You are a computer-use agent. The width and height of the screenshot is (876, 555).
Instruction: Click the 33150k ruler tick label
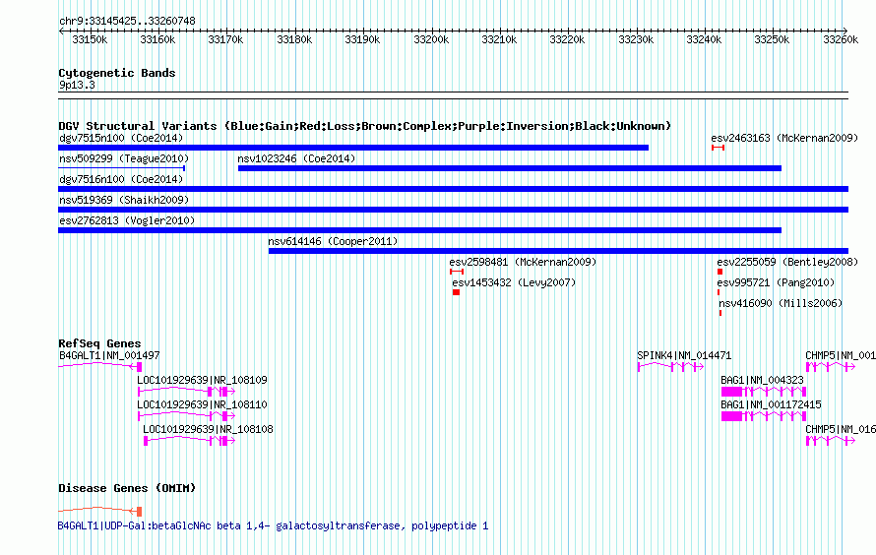coord(90,39)
